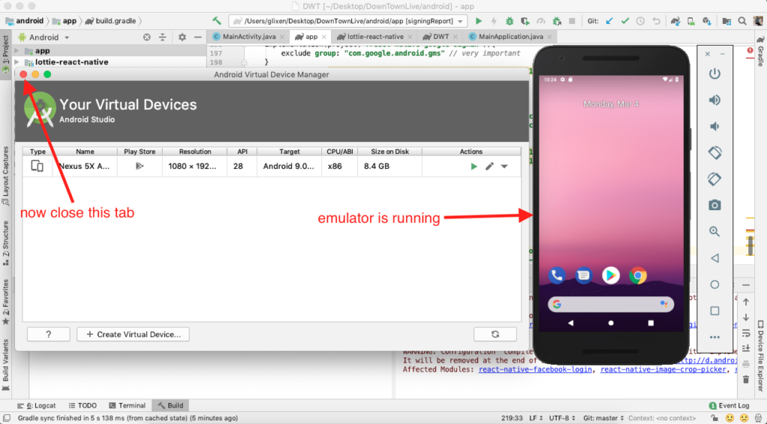767x424 pixels.
Task: Open emulator extended controls three dots
Action: [x=715, y=337]
